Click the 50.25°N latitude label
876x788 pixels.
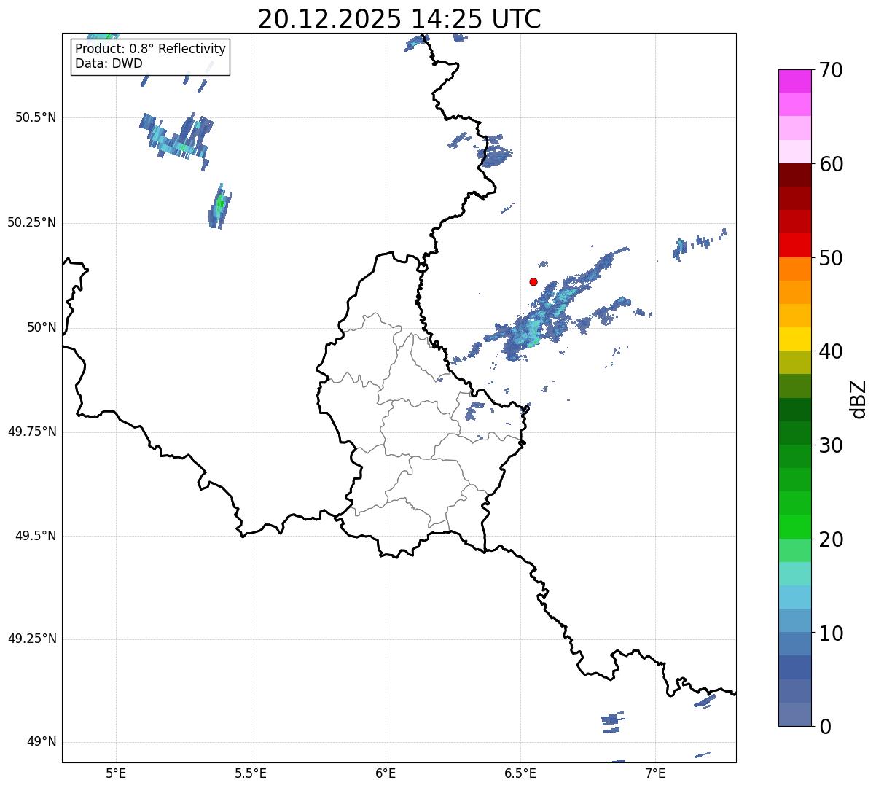32,223
